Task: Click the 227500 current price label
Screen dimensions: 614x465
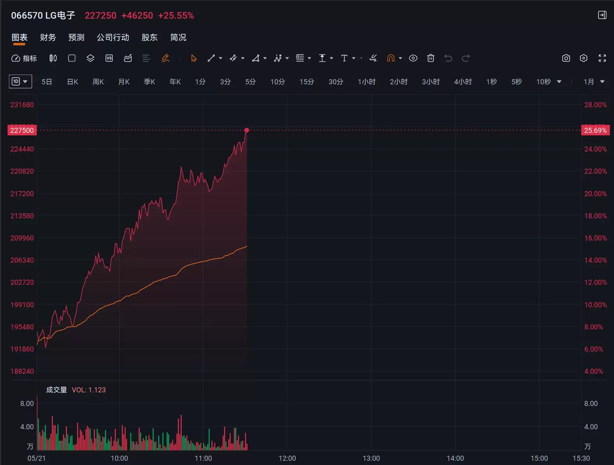Action: click(x=22, y=130)
